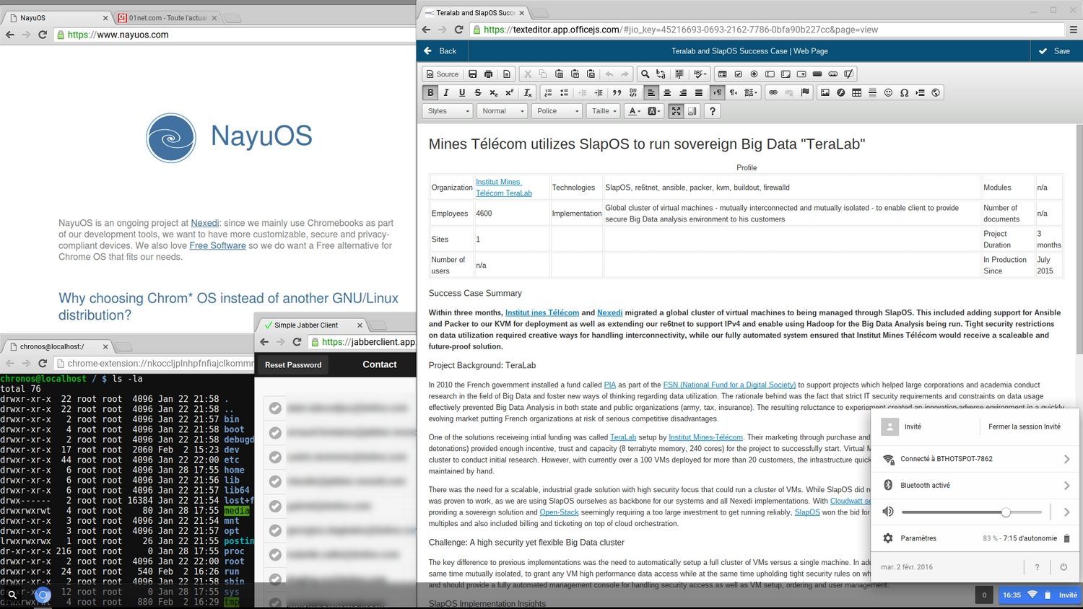Open the Replace tool icon
This screenshot has width=1083, height=609.
pos(661,74)
